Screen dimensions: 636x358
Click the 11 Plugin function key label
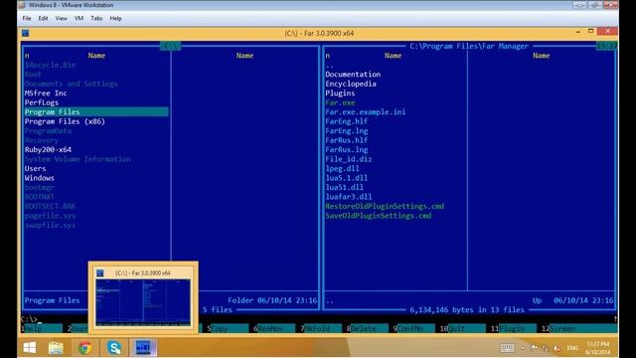pyautogui.click(x=513, y=328)
